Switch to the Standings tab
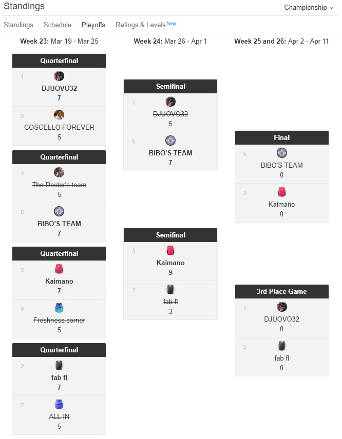Image resolution: width=342 pixels, height=439 pixels. pyautogui.click(x=18, y=25)
